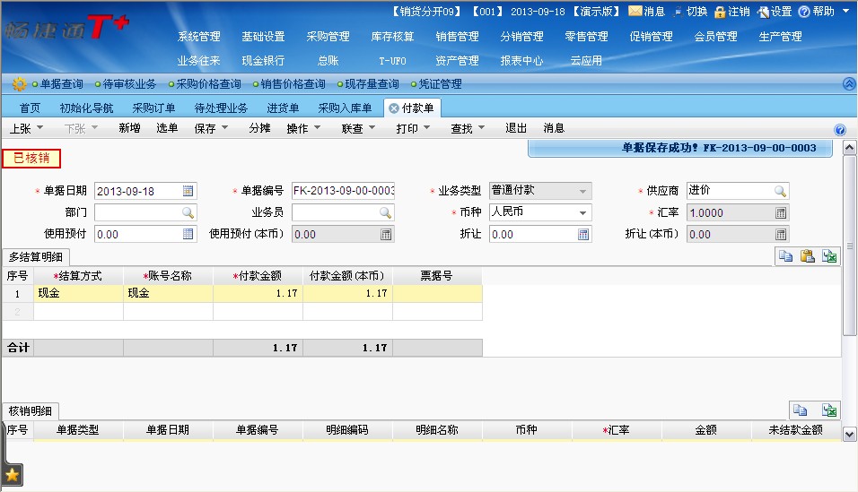The width and height of the screenshot is (858, 492).
Task: Click the blue help icon on the toolbar
Action: pyautogui.click(x=840, y=130)
